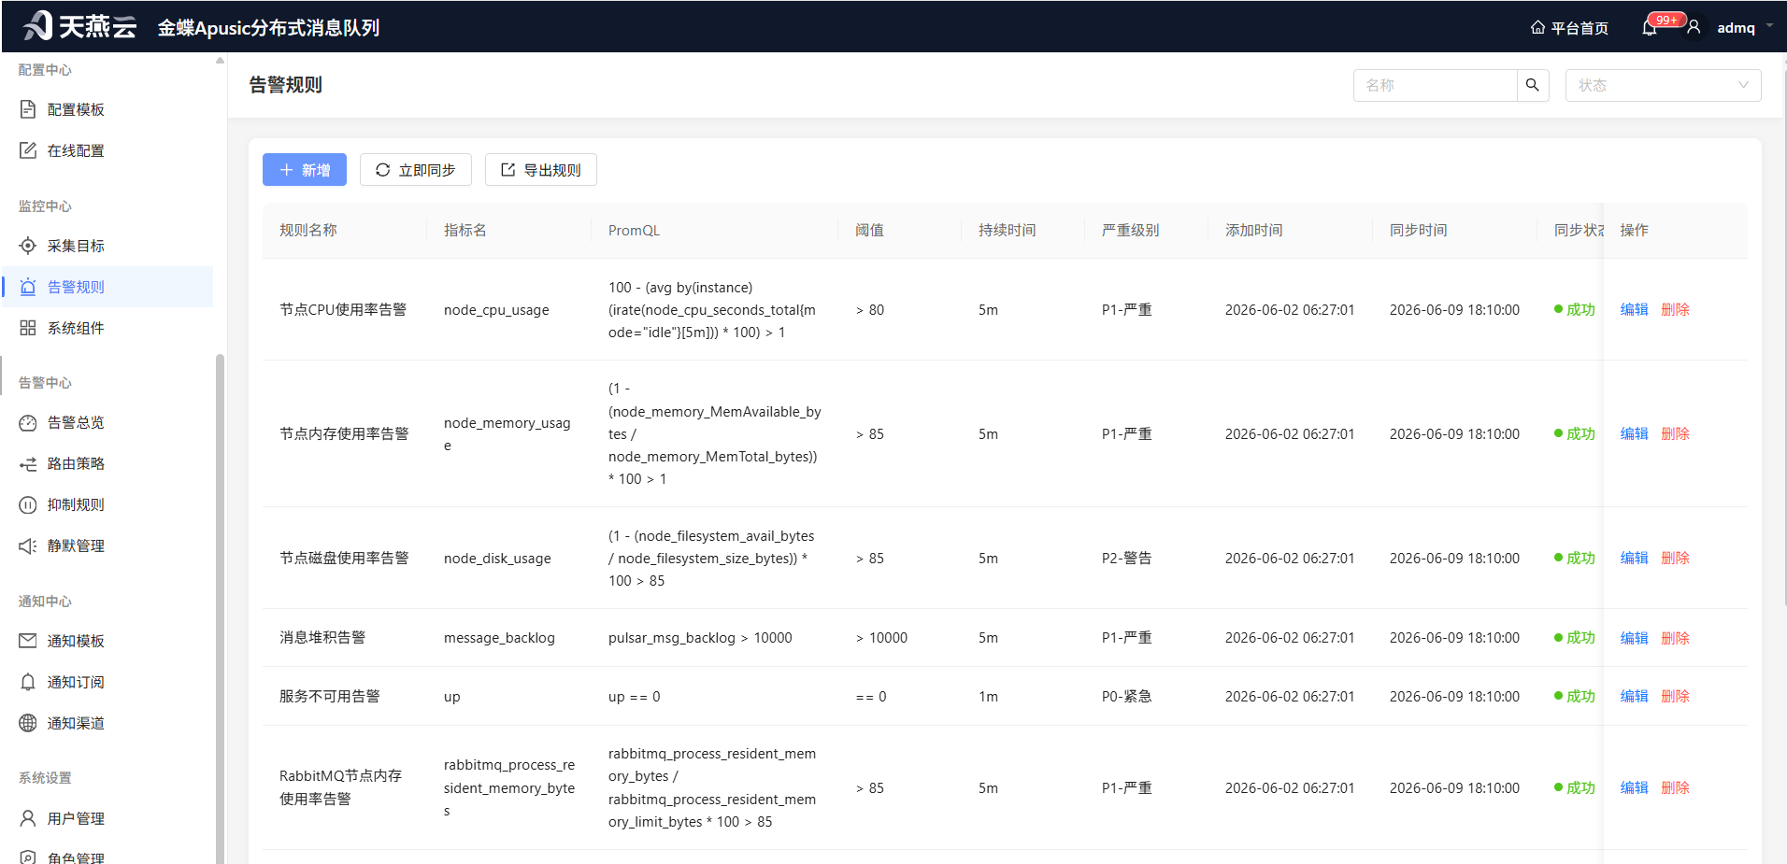Click the 配置模板 sidebar icon

[28, 109]
